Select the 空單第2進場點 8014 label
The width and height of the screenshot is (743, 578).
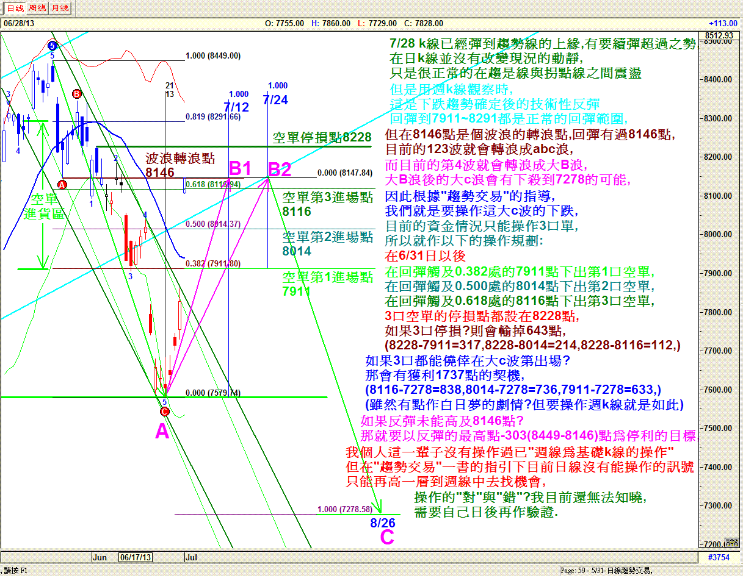point(327,244)
